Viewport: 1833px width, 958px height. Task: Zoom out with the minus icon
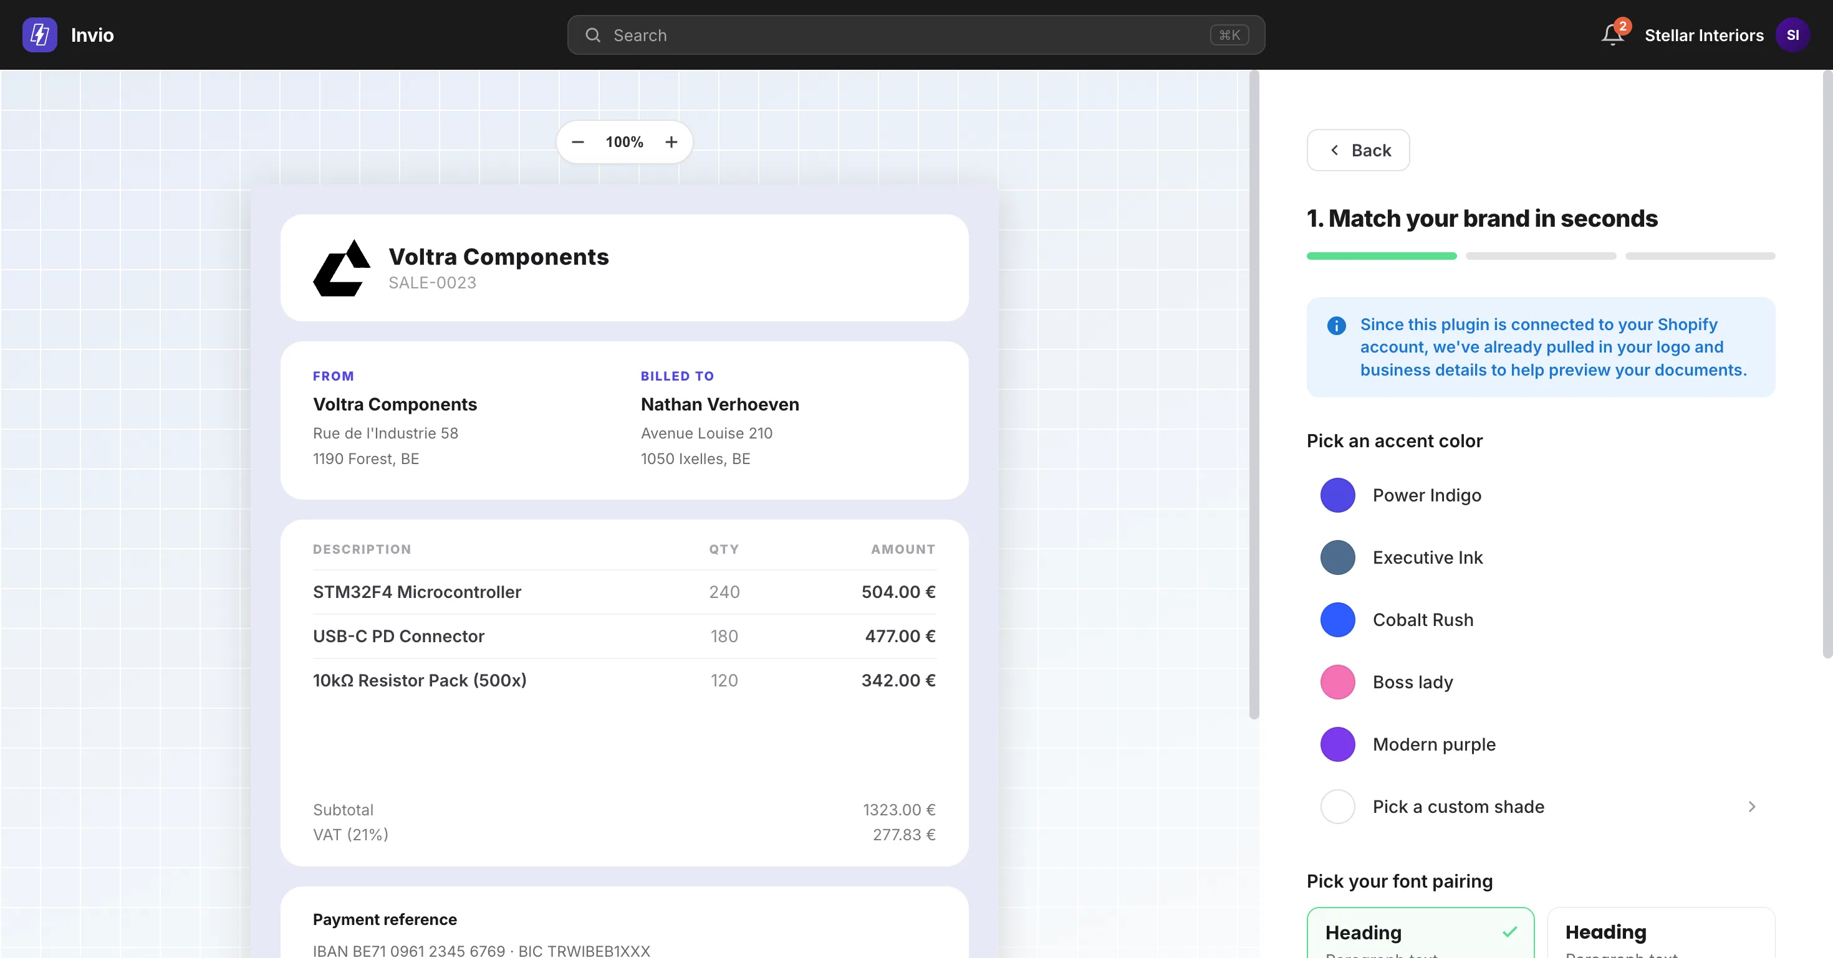click(x=578, y=142)
